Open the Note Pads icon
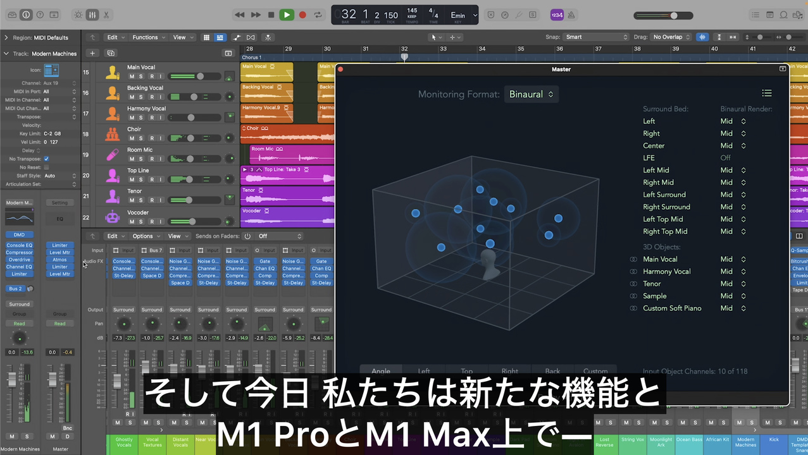This screenshot has height=455, width=808. (x=769, y=15)
